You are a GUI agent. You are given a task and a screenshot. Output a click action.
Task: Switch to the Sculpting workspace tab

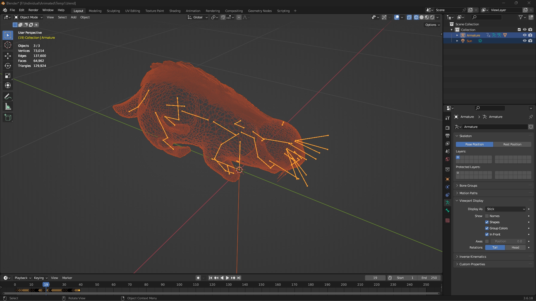(113, 11)
